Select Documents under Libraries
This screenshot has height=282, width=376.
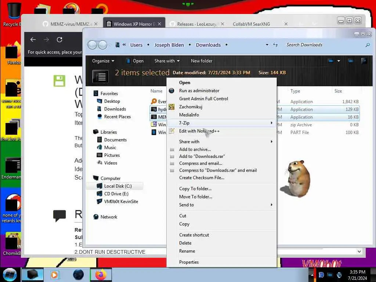click(x=115, y=140)
